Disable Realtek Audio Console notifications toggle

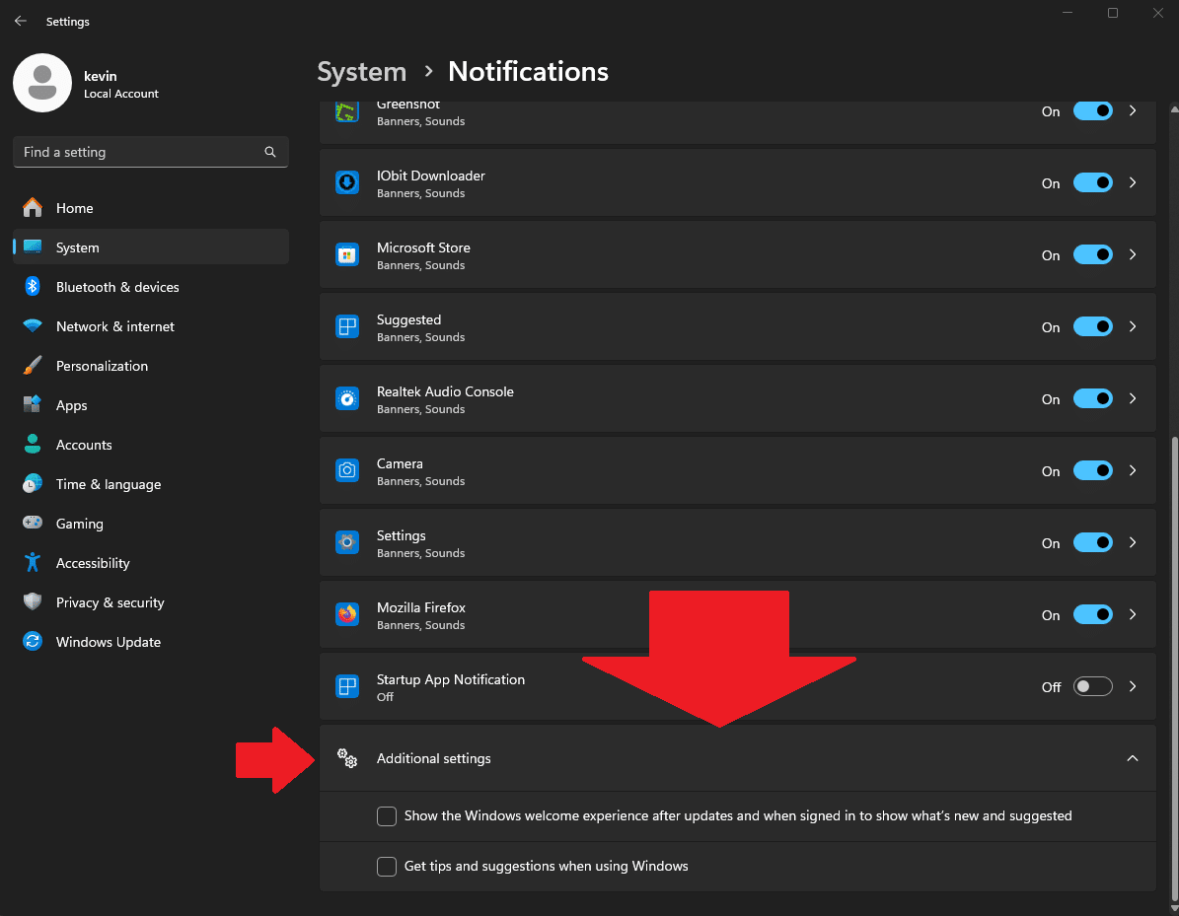[x=1092, y=399]
